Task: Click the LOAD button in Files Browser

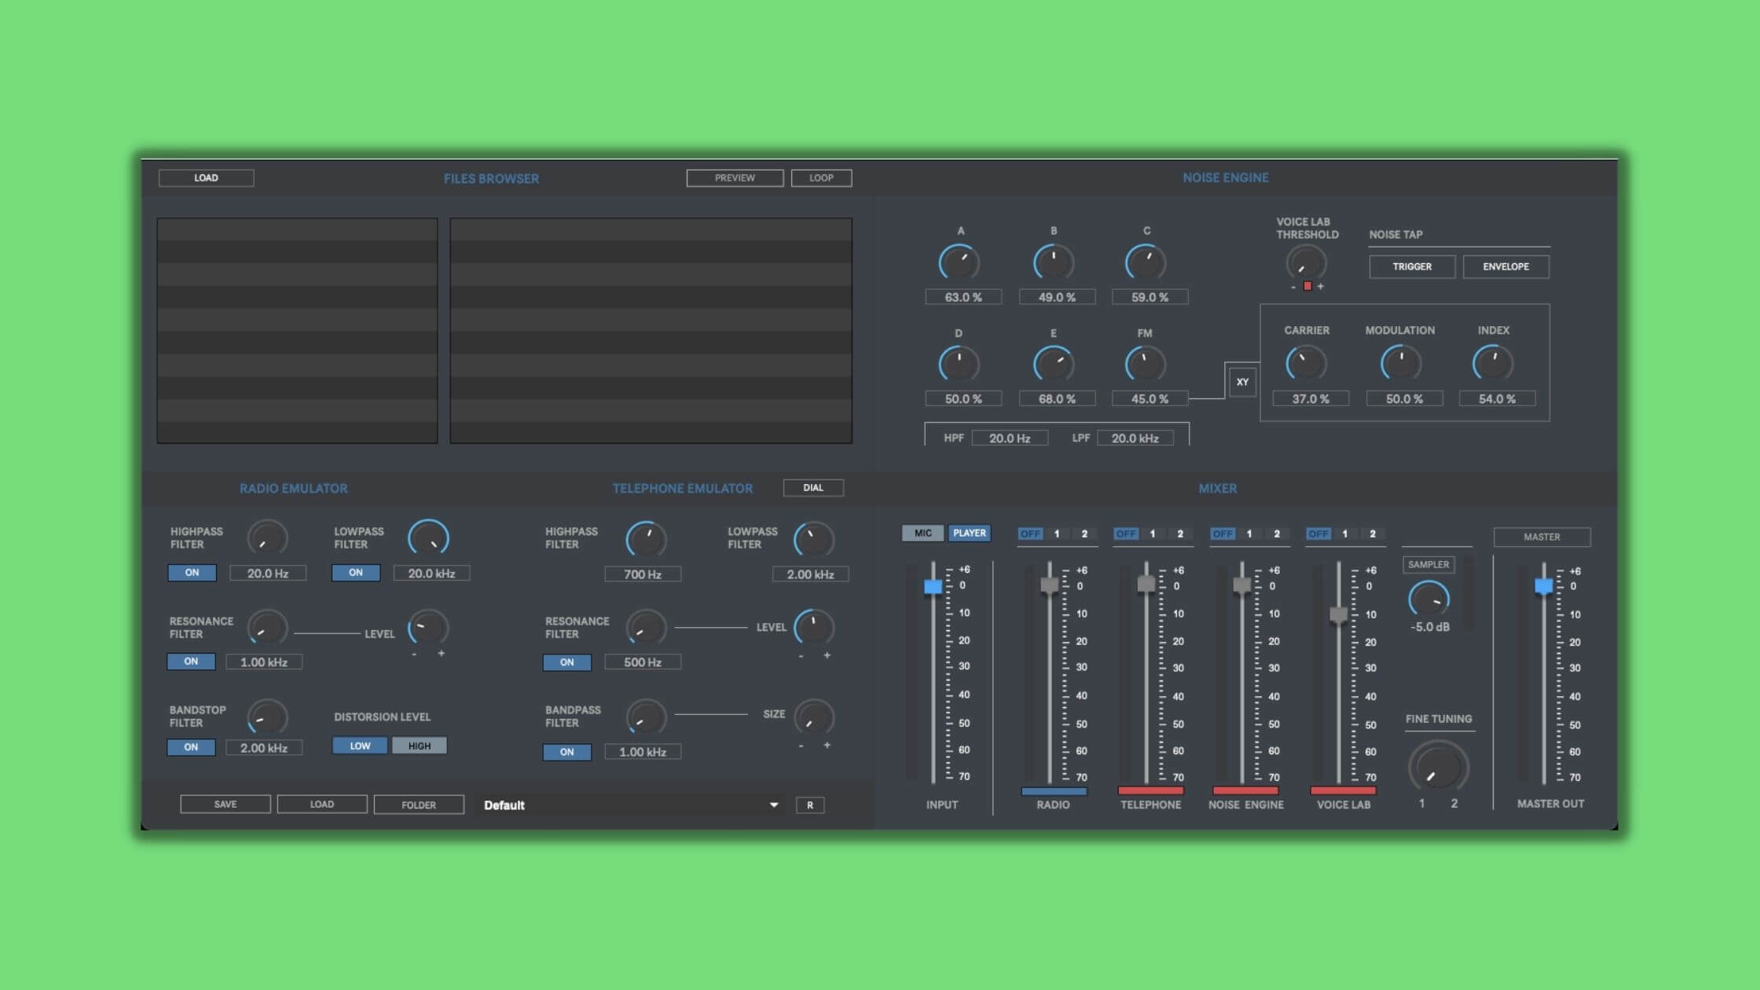Action: [206, 178]
